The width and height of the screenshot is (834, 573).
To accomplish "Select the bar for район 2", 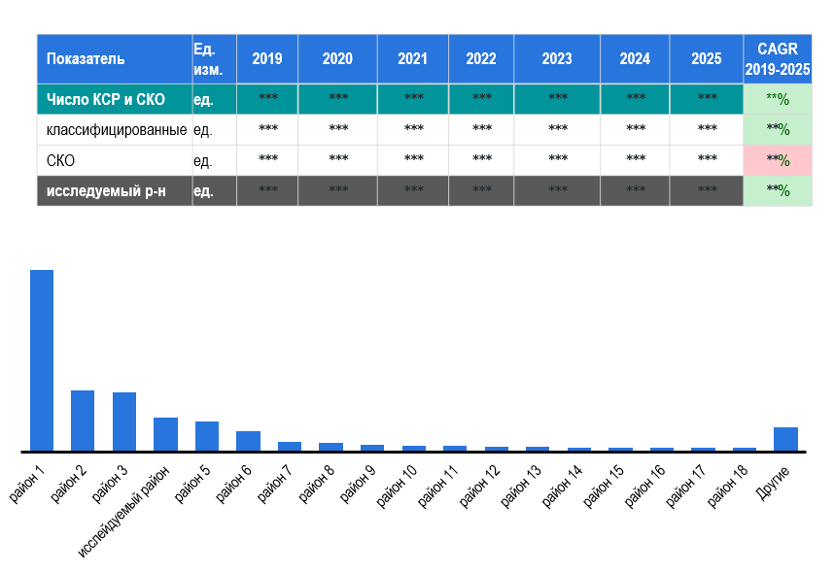I will pos(83,421).
